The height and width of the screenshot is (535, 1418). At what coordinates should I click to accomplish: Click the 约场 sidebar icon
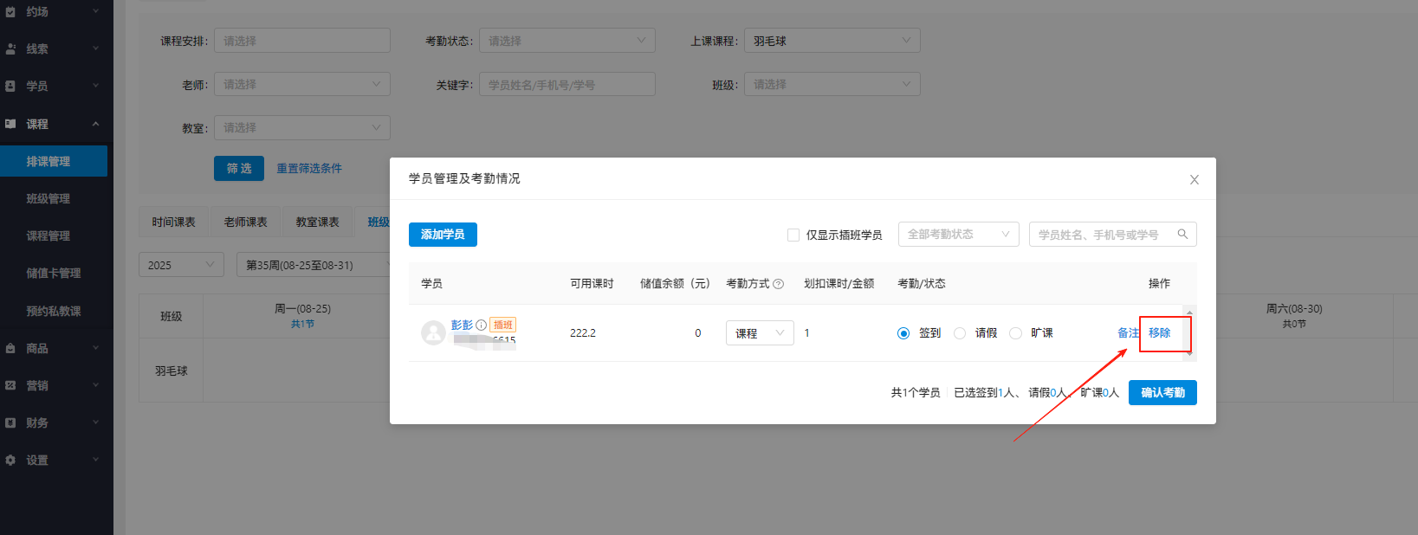coord(10,12)
